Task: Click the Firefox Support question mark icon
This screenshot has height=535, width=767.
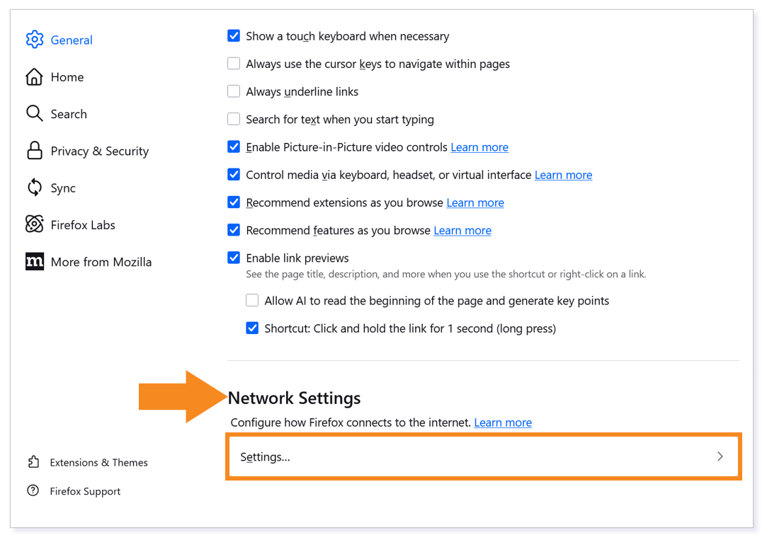Action: pos(34,490)
